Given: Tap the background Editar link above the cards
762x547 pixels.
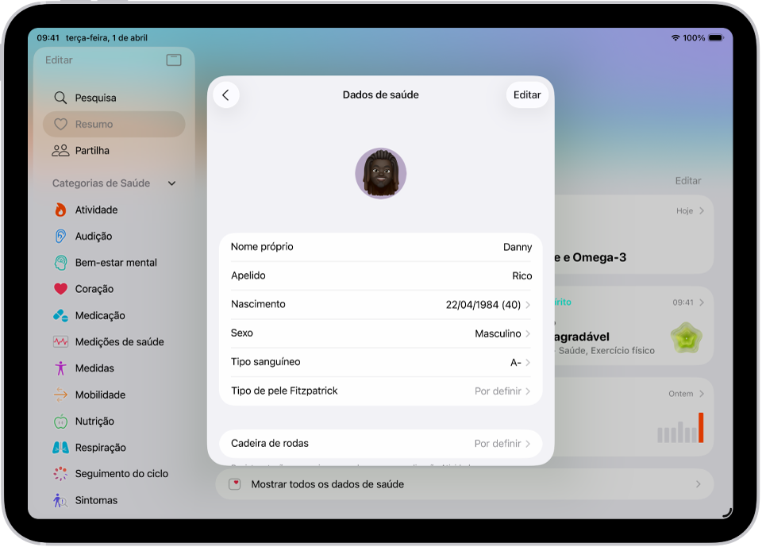Looking at the screenshot, I should pos(687,181).
